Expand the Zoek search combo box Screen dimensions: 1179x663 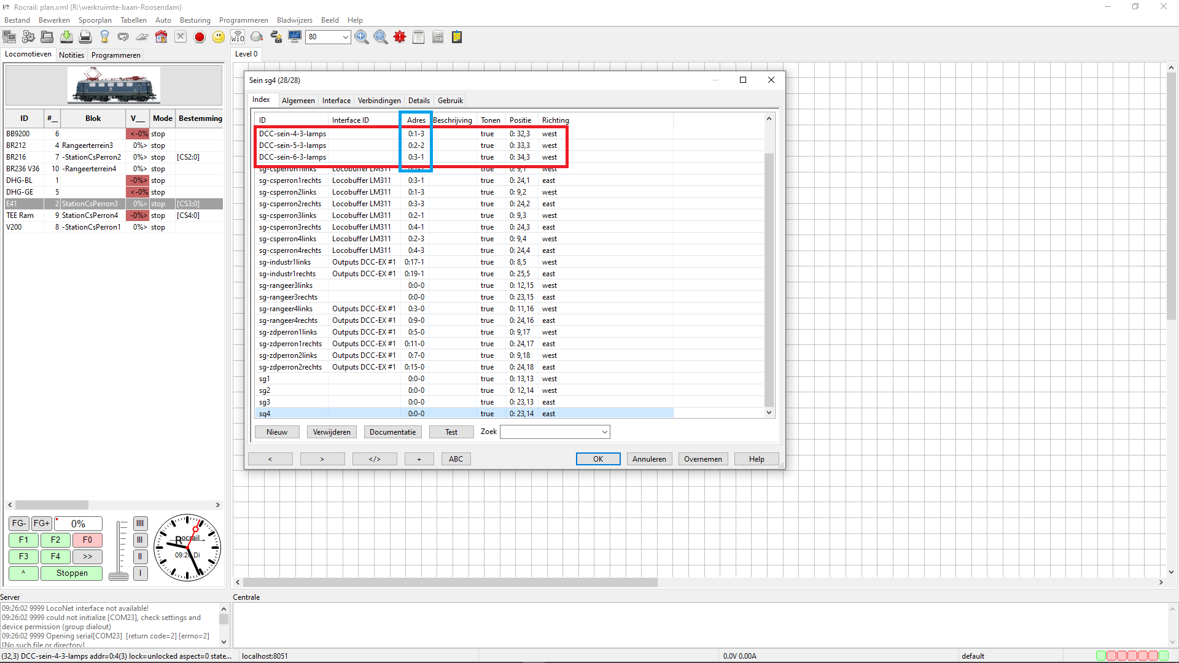[604, 432]
